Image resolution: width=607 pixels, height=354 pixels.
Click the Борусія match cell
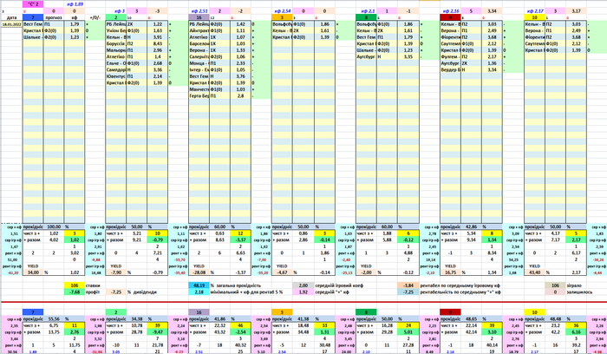[x=115, y=43]
